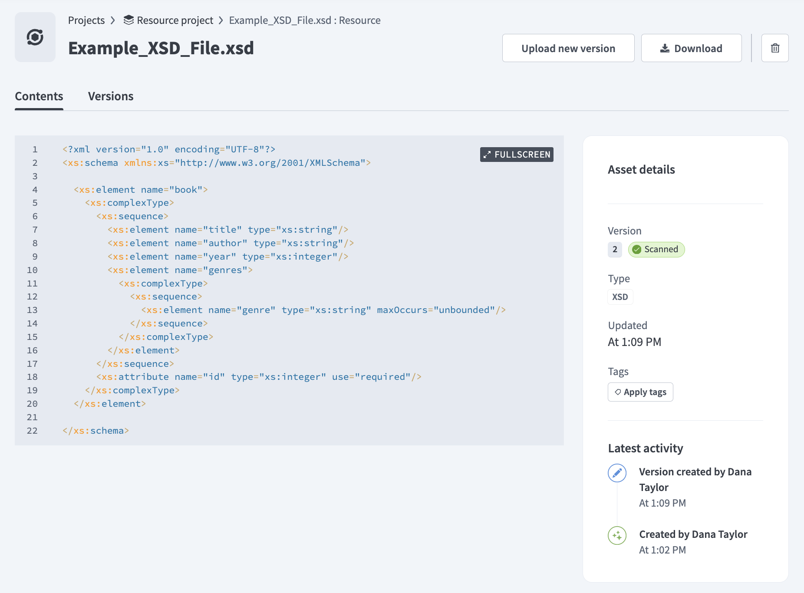This screenshot has height=593, width=804.
Task: Click the chevron after Resource project
Action: [221, 20]
